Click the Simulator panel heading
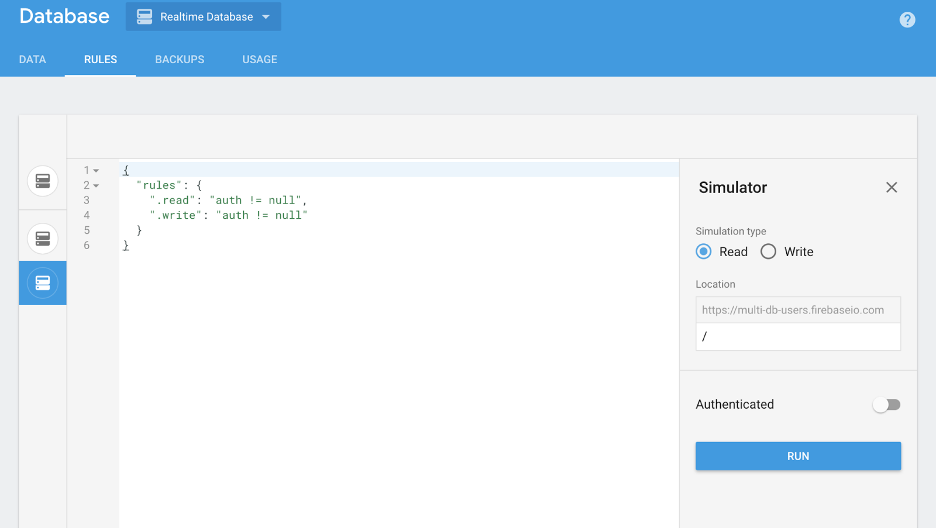 point(732,187)
